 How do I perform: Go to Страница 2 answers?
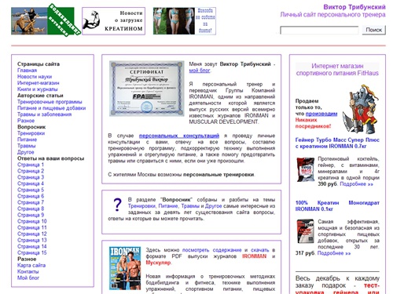click(31, 171)
